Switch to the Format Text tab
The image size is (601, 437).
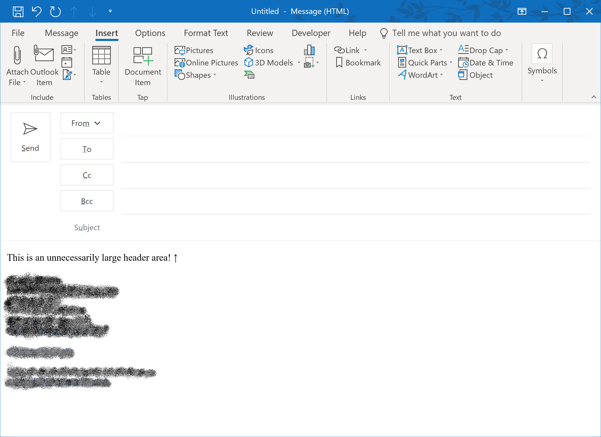coord(206,33)
